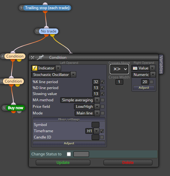Click the input connector atop the Trailing stop block

click(45, 4)
